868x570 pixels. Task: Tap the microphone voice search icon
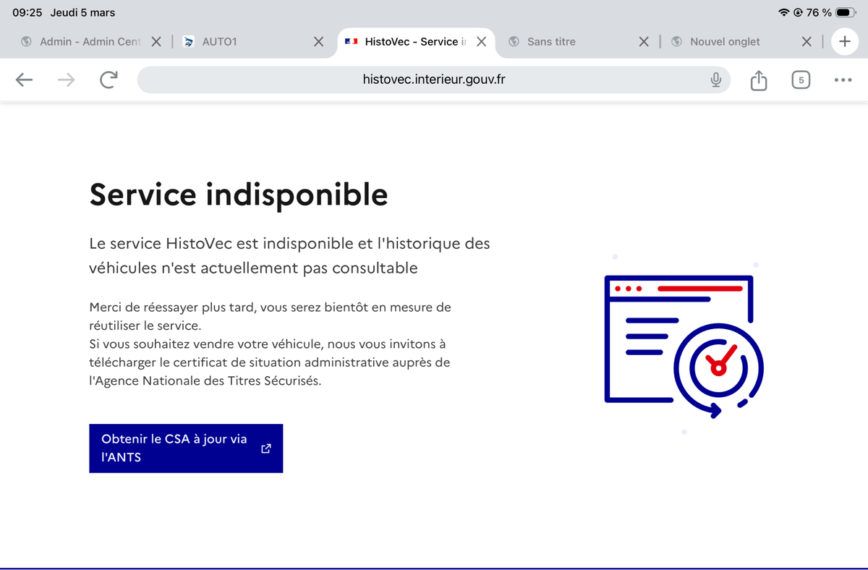pyautogui.click(x=715, y=80)
